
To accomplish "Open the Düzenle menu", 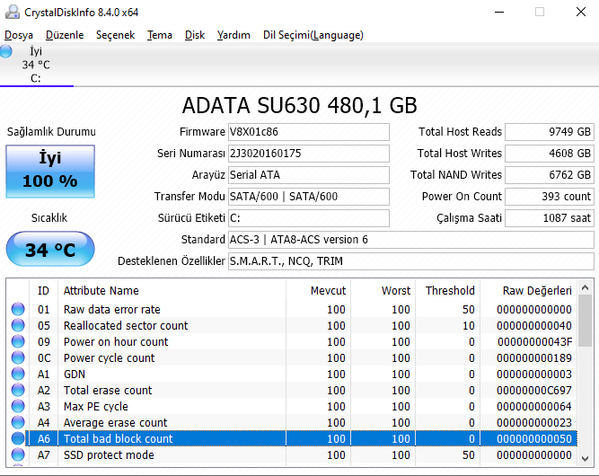I will point(65,35).
